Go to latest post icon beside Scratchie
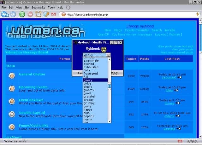Screen dimensions: 202x145 (178, 129)
